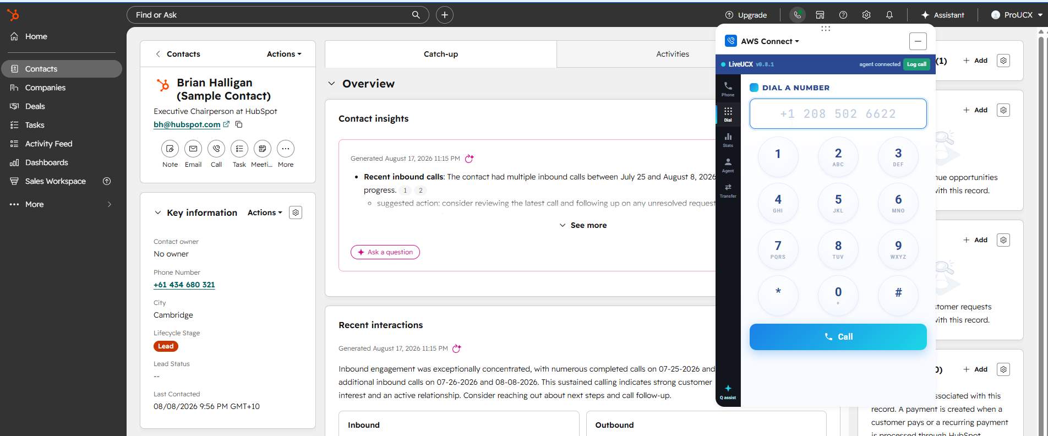Switch to the Activities tab
This screenshot has height=436, width=1048.
pyautogui.click(x=673, y=54)
